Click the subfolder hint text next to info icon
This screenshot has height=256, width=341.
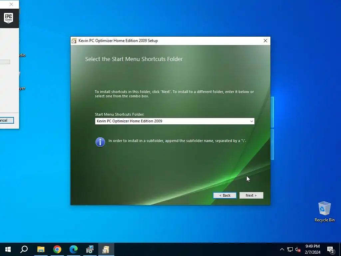tap(177, 141)
